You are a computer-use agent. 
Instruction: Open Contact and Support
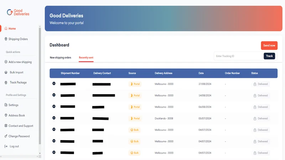pyautogui.click(x=21, y=126)
